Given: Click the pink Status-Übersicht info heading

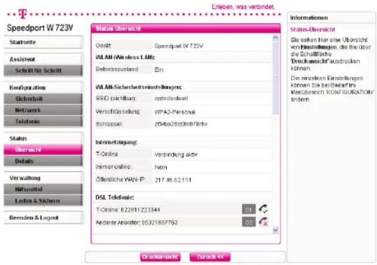Looking at the screenshot, I should (x=312, y=29).
